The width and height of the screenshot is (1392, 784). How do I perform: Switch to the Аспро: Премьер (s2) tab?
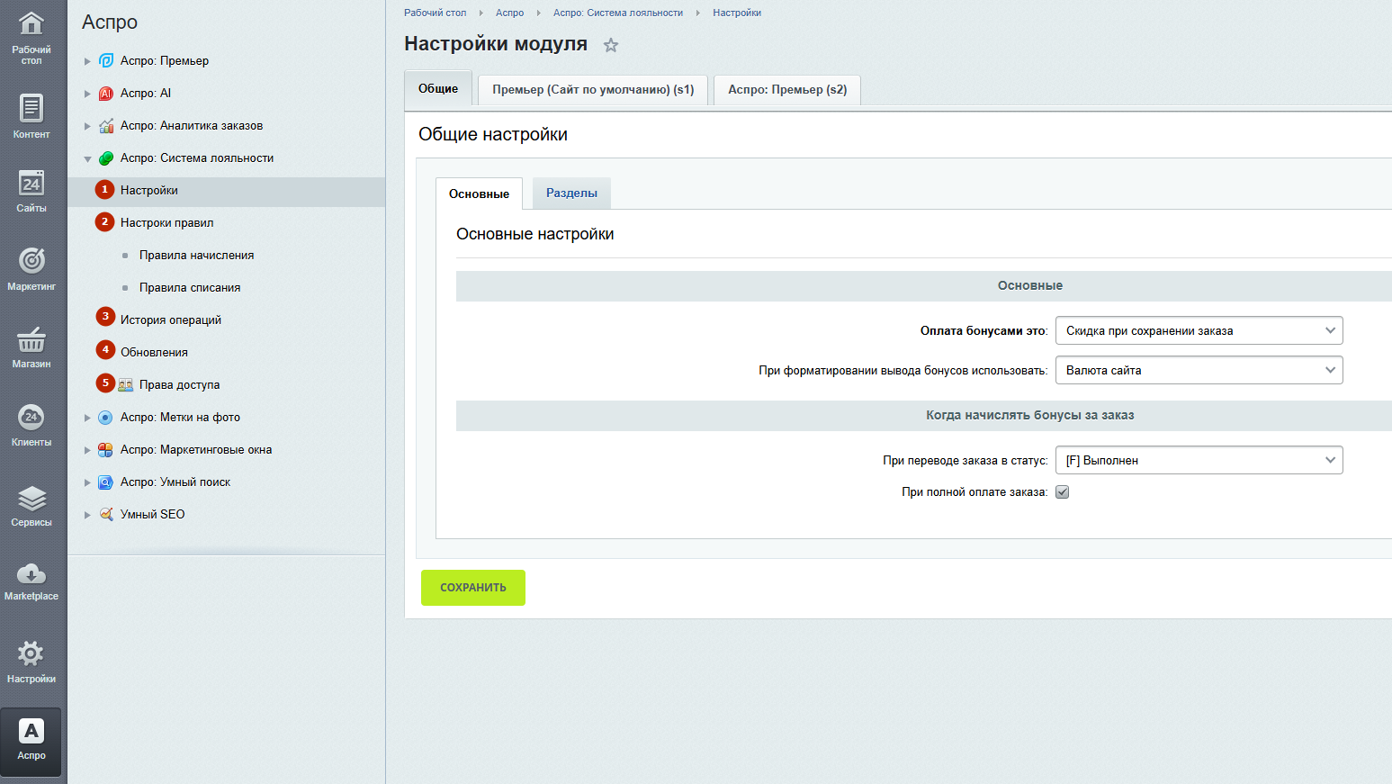coord(786,90)
